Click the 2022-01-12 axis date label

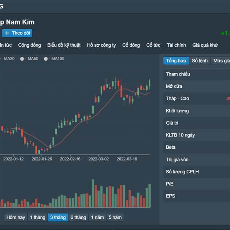[x=13, y=159]
